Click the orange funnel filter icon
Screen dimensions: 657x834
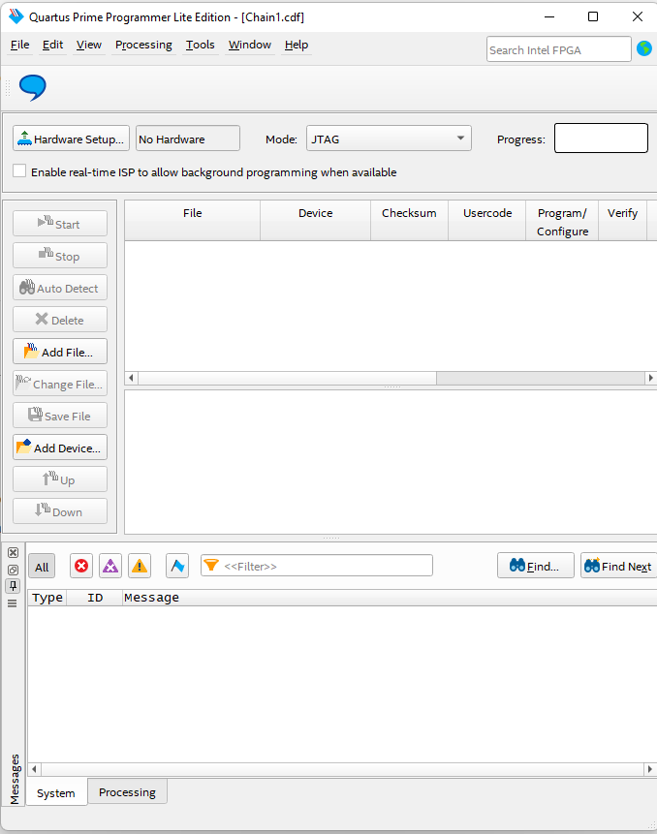point(211,566)
